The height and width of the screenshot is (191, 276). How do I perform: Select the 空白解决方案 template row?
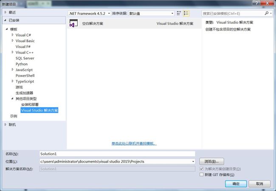tap(134, 23)
